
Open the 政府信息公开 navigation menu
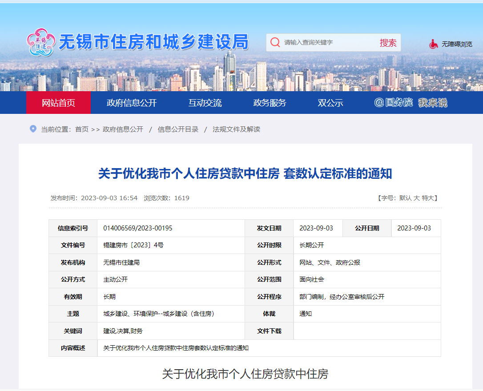click(x=132, y=103)
